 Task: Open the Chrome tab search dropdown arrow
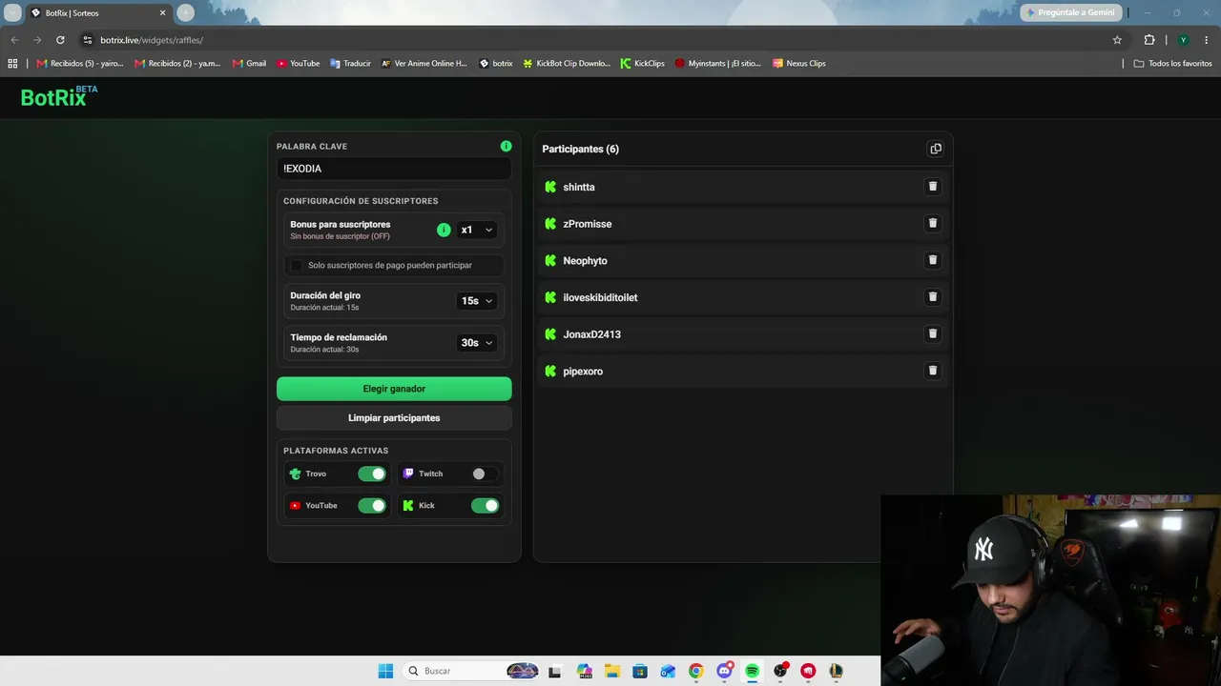coord(12,12)
